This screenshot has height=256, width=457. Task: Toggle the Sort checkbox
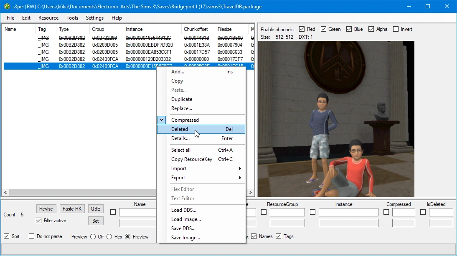point(7,236)
